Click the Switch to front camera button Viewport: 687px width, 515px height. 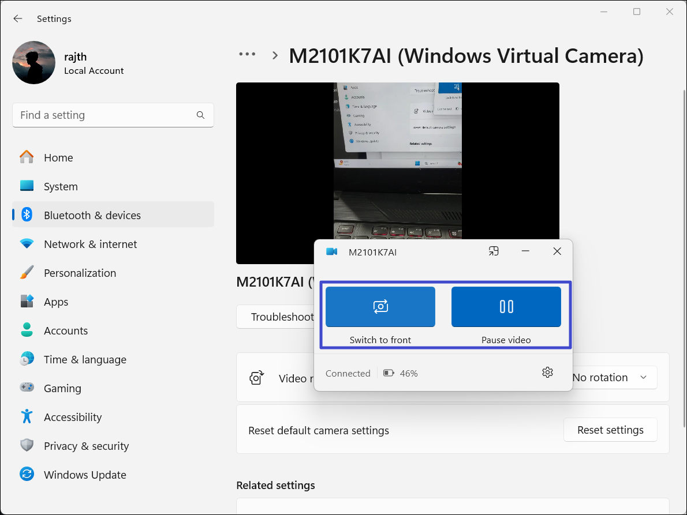[x=380, y=307]
